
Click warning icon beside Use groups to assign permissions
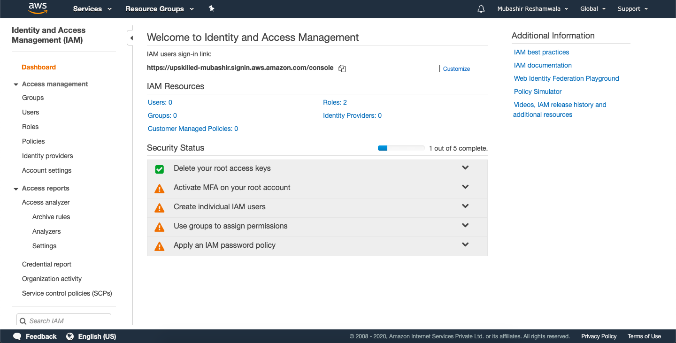point(160,227)
